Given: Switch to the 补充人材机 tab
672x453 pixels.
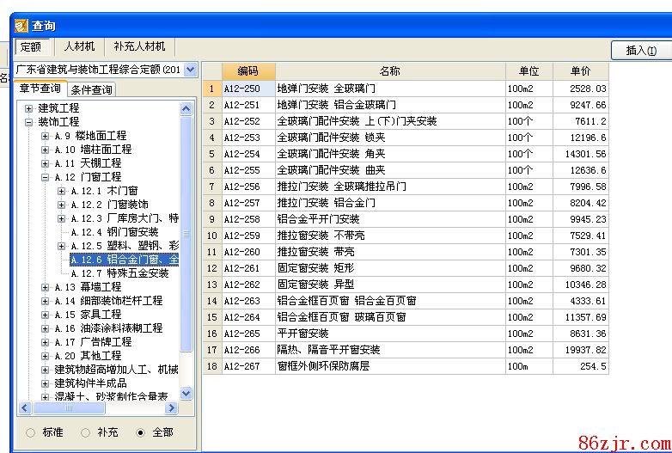Looking at the screenshot, I should (139, 46).
